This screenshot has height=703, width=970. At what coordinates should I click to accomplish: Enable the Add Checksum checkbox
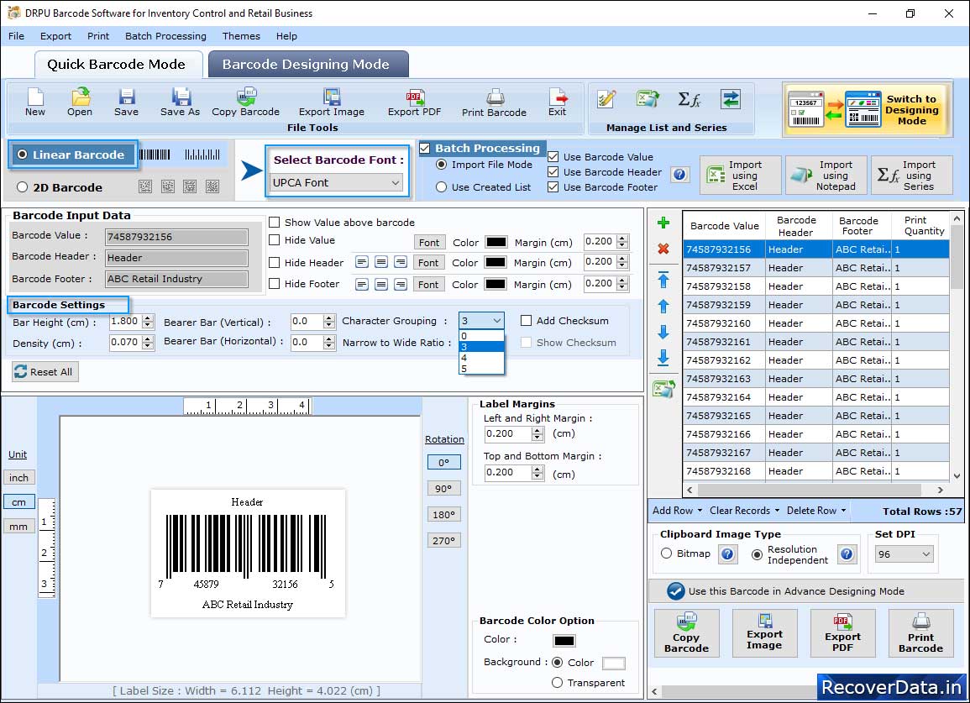(526, 321)
